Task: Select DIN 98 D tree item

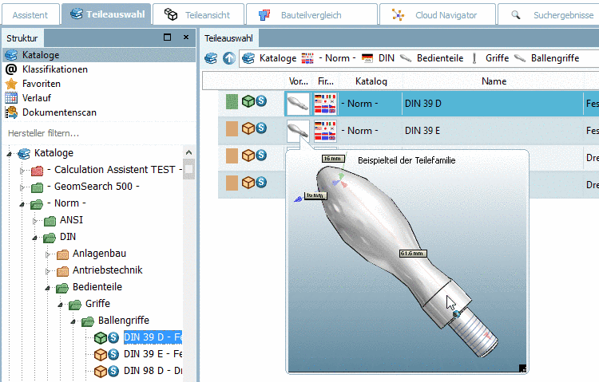Action: point(153,371)
